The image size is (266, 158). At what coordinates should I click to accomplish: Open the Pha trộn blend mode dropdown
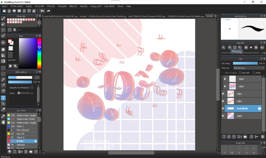click(x=249, y=68)
